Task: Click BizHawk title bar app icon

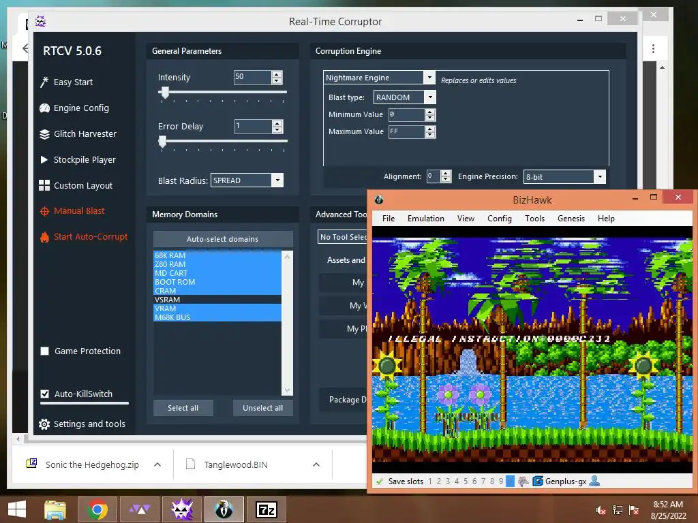Action: 379,200
